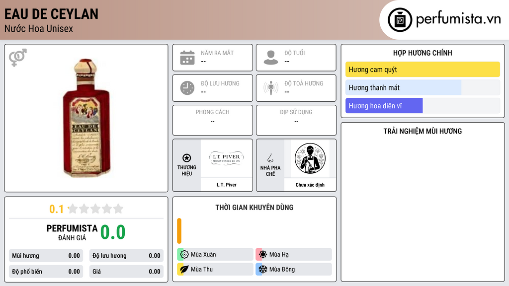Click the Giá score row
509x286 pixels.
click(x=126, y=272)
